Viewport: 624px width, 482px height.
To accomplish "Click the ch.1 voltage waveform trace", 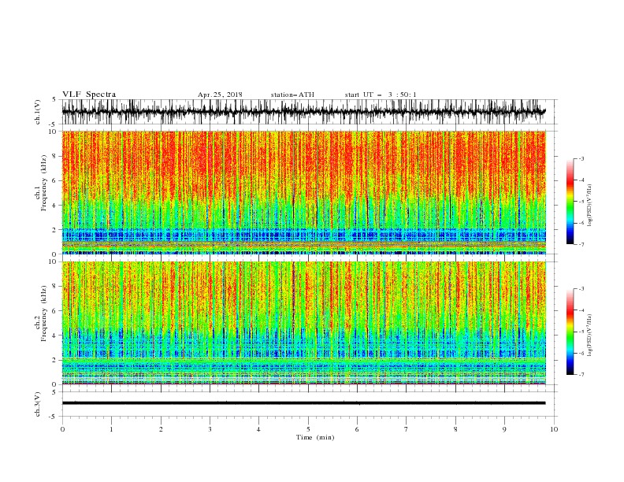I will click(x=303, y=112).
